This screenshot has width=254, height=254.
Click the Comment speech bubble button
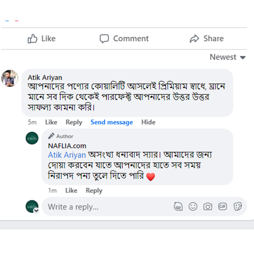click(124, 39)
